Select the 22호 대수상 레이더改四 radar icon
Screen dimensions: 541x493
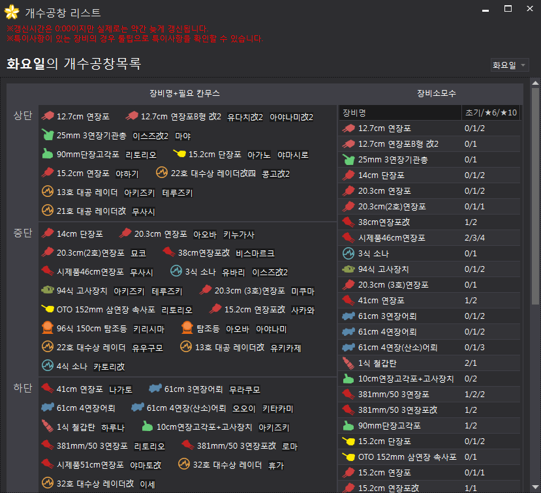point(161,173)
